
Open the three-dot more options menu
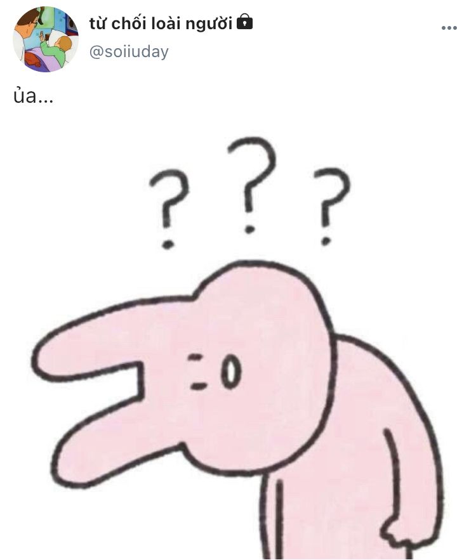(x=449, y=28)
